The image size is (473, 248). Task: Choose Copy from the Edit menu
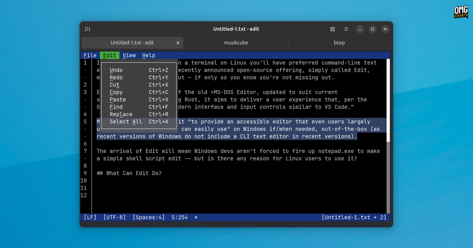139,92
